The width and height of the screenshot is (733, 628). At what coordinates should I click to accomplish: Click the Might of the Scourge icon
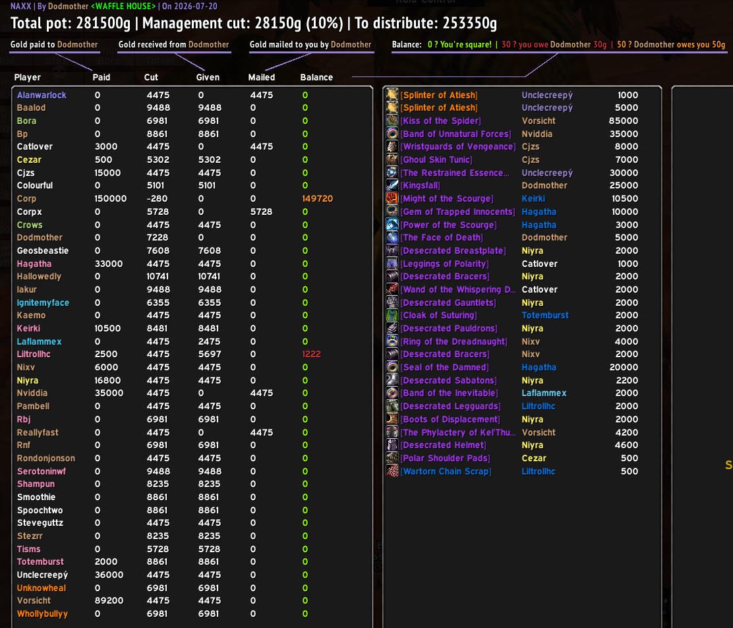(x=392, y=198)
